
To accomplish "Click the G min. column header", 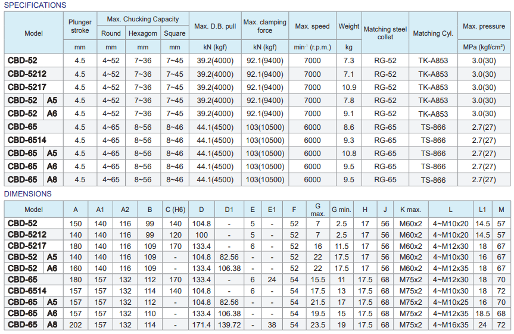I will 341,210.
